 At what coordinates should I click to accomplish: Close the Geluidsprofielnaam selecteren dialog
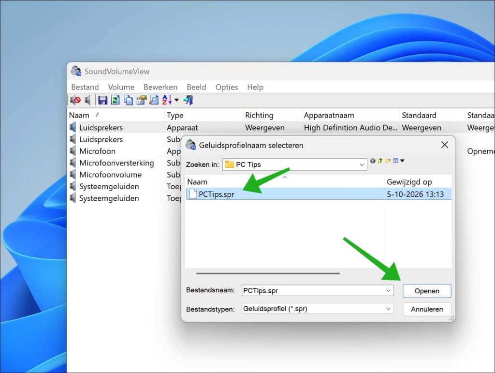(x=445, y=145)
